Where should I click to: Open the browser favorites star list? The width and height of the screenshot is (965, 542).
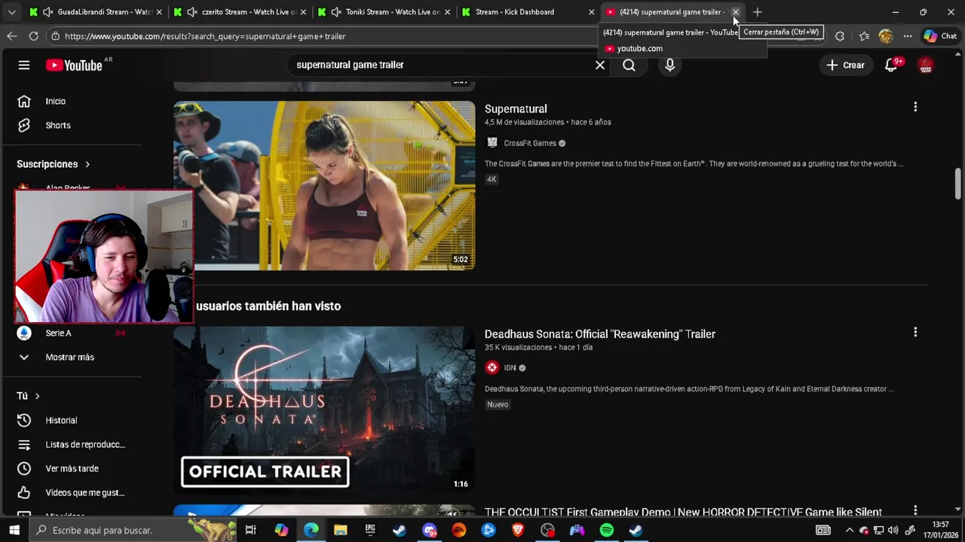864,36
